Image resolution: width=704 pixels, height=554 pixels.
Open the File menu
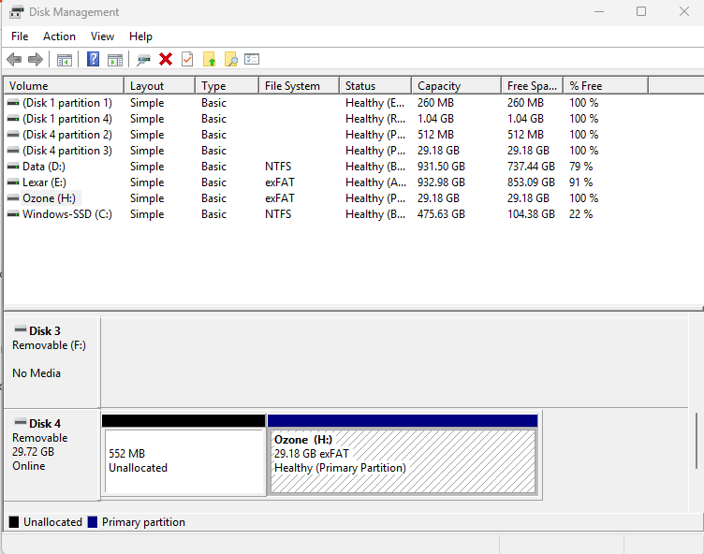pyautogui.click(x=20, y=36)
